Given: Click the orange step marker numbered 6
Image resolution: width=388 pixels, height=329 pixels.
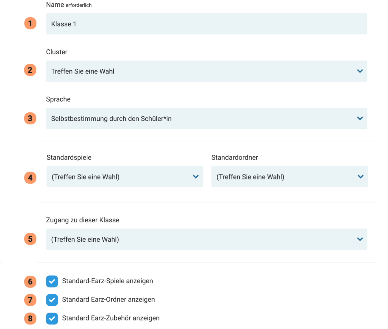Looking at the screenshot, I should (x=30, y=281).
